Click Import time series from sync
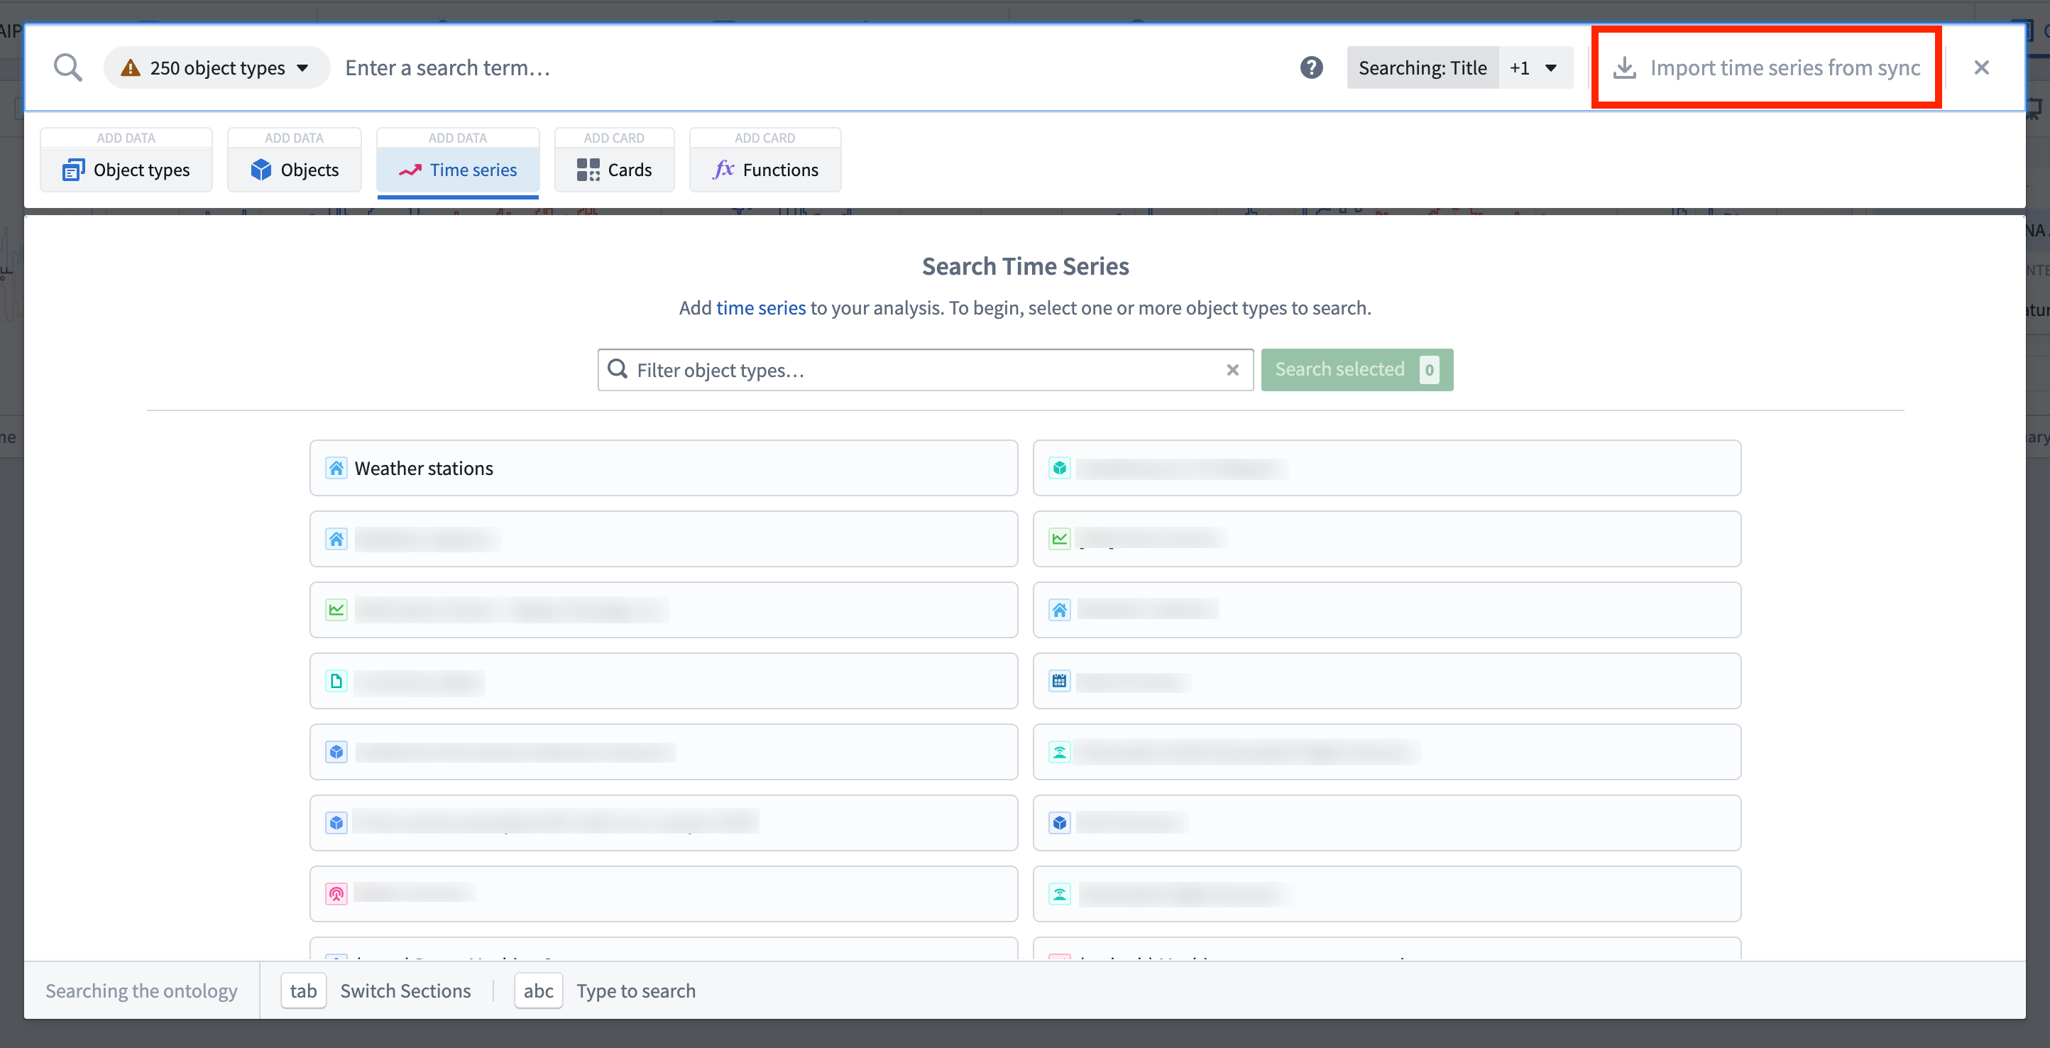This screenshot has height=1048, width=2050. [1767, 67]
